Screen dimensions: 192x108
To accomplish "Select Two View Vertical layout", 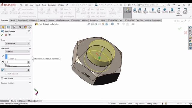I will pyautogui.click(x=179, y=12).
